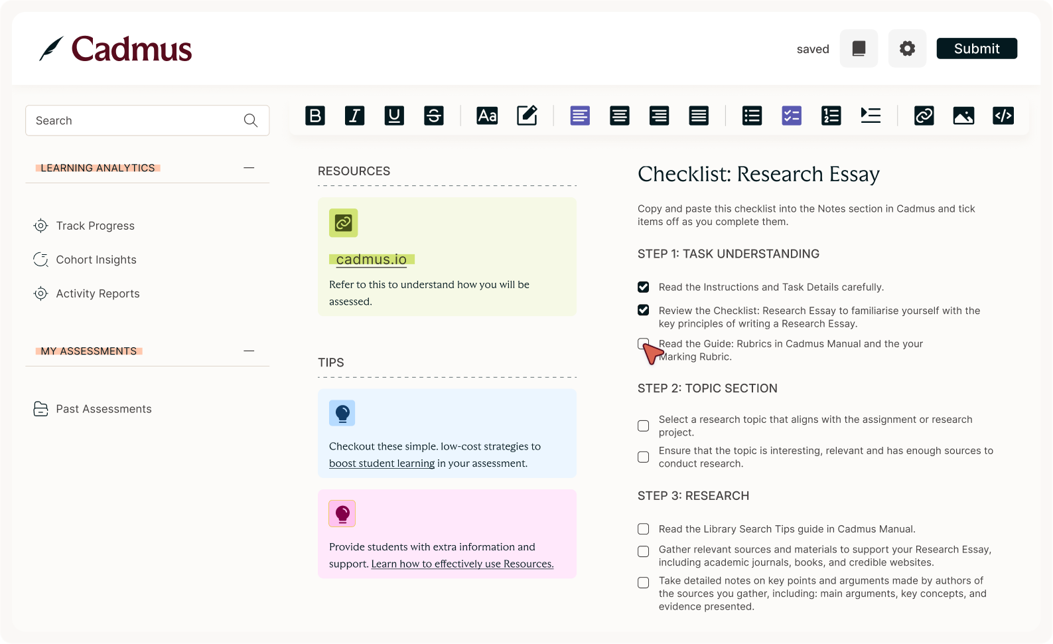Open the cadmus.io link
The height and width of the screenshot is (644, 1053).
(x=372, y=260)
